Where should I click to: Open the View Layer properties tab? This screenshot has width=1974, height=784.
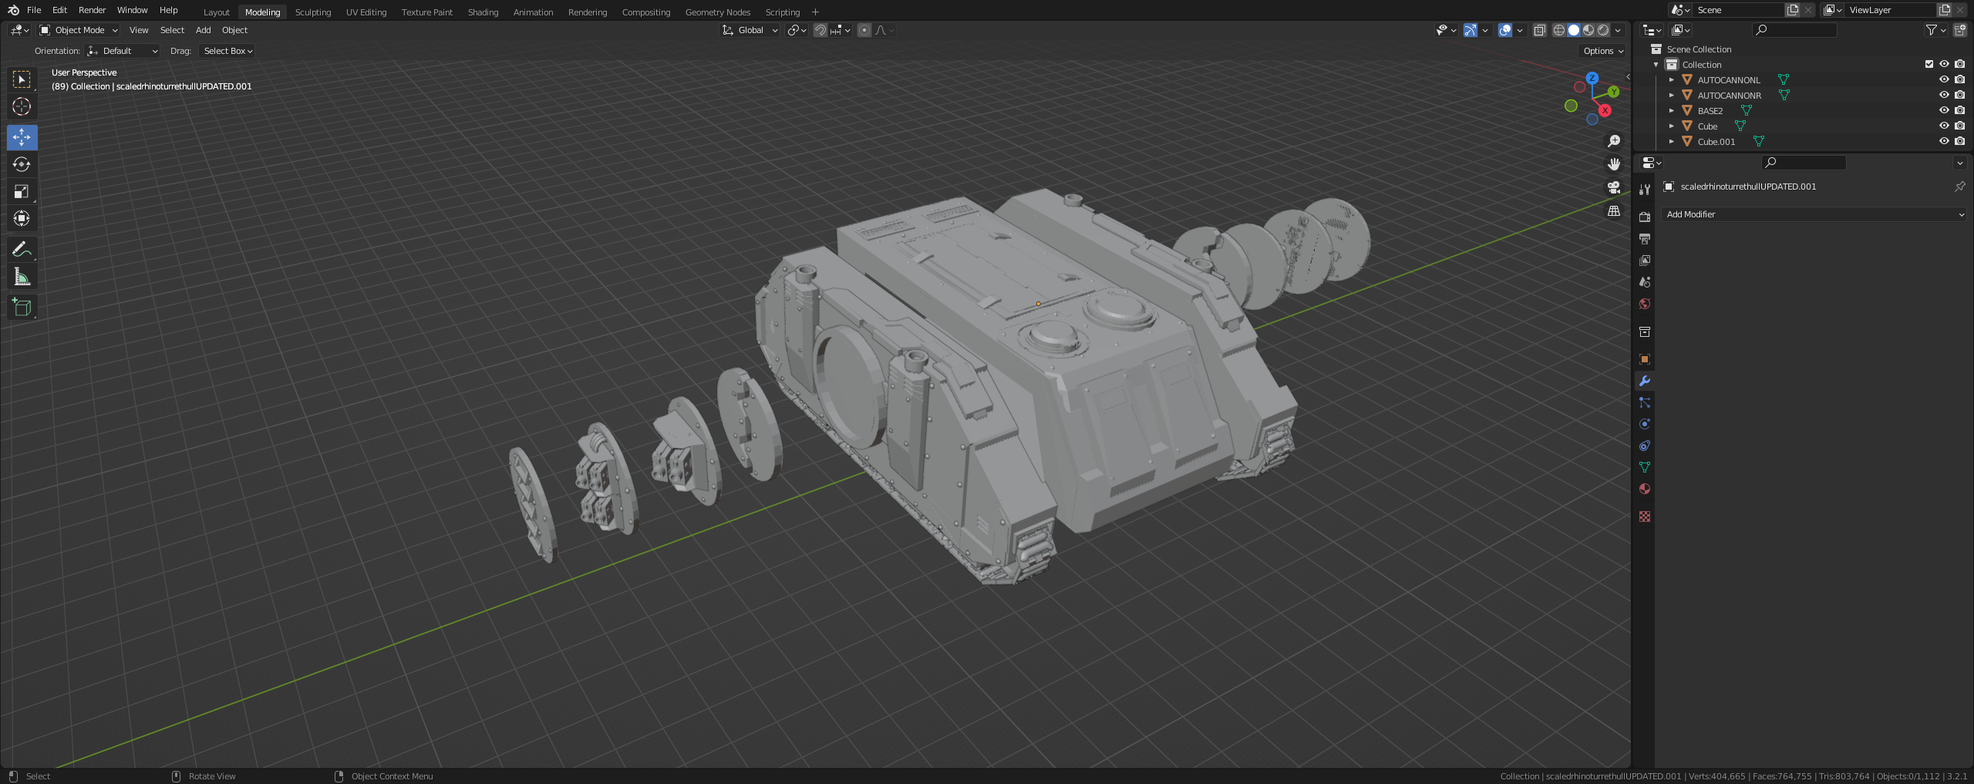(1645, 261)
